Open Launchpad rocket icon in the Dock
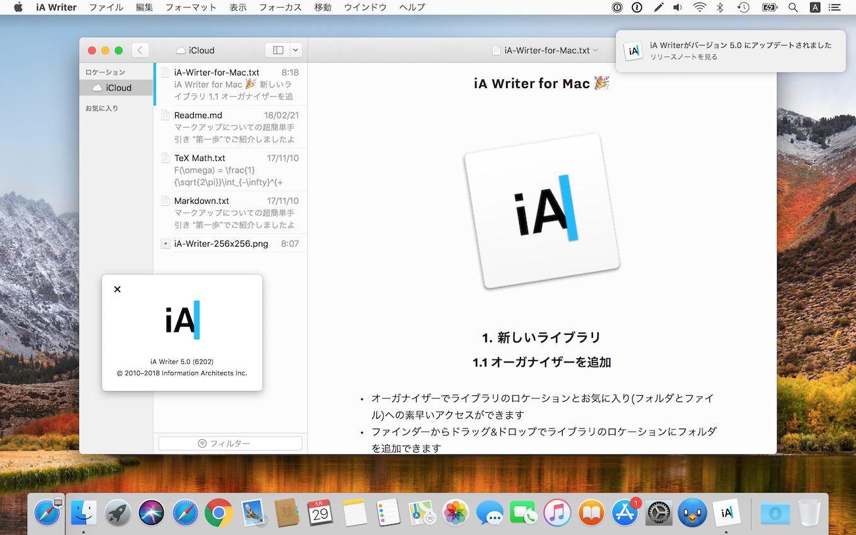This screenshot has width=856, height=535. [x=118, y=513]
